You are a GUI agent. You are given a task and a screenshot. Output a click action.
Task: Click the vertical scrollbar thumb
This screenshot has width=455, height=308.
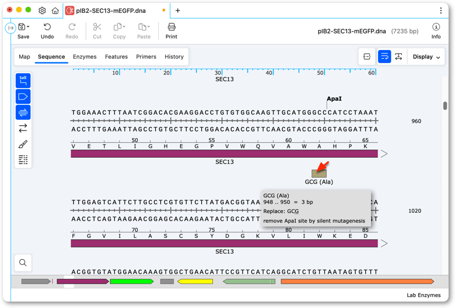pyautogui.click(x=445, y=106)
